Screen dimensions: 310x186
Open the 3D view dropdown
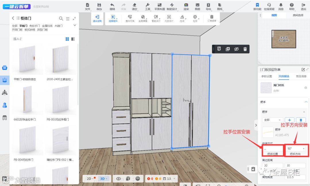click(x=104, y=179)
